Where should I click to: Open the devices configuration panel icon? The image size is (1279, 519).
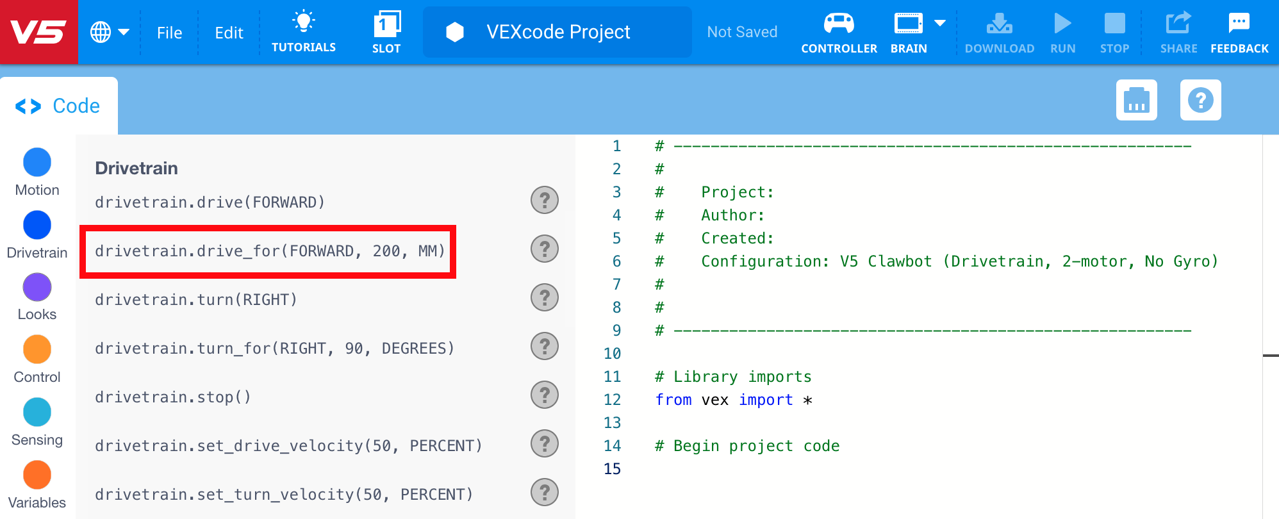tap(1136, 100)
